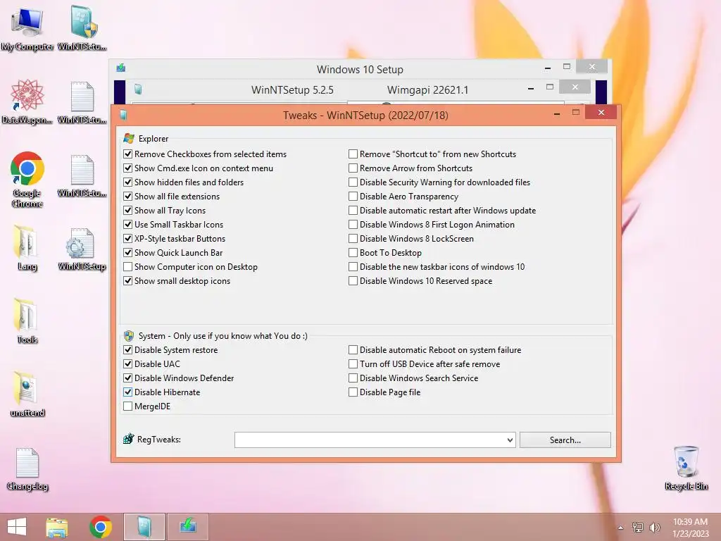Click the Tweaks window title bar icon
The height and width of the screenshot is (541, 721).
123,115
